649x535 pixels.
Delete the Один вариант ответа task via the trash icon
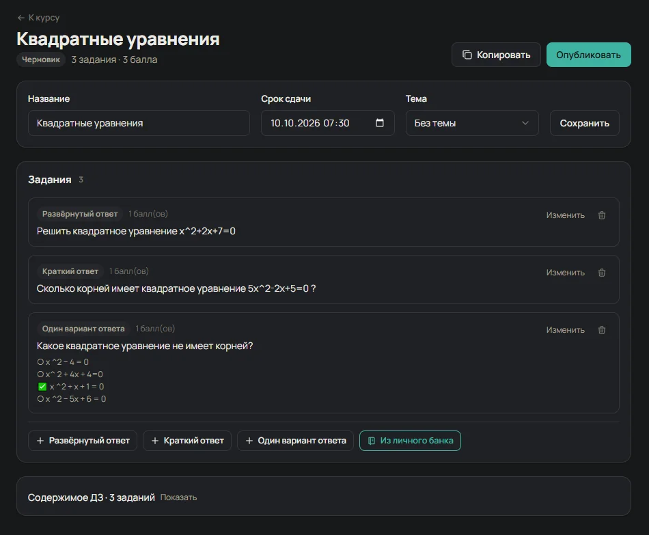[602, 330]
